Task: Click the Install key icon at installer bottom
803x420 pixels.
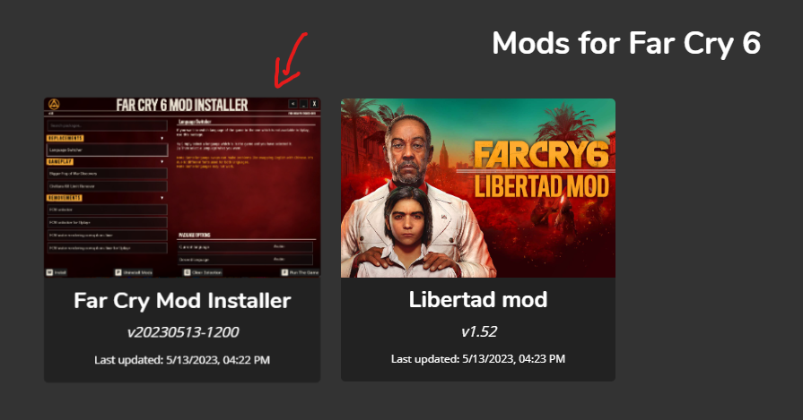Action: (x=49, y=272)
